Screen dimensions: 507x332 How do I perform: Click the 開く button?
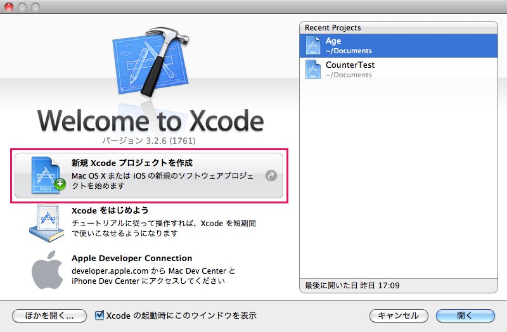tap(465, 316)
